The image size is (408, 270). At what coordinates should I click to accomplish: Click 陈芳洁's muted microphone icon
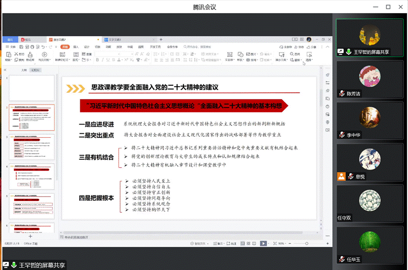pos(342,93)
